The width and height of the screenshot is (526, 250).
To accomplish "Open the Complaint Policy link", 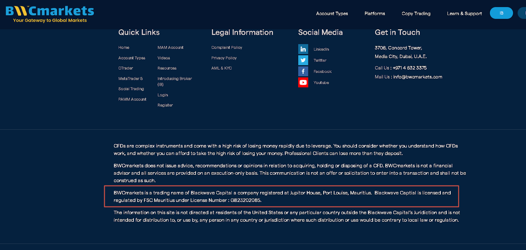I will (x=227, y=48).
